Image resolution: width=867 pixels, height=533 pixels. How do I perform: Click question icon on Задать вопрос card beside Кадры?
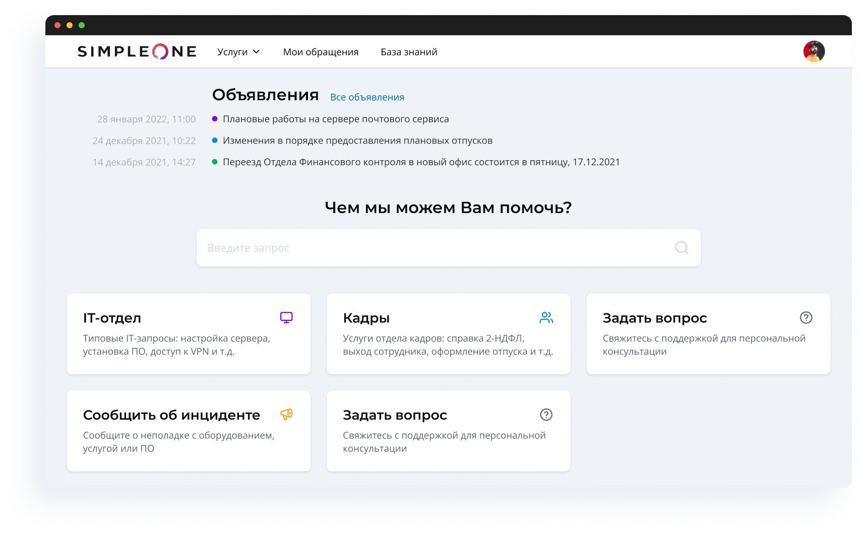(806, 317)
